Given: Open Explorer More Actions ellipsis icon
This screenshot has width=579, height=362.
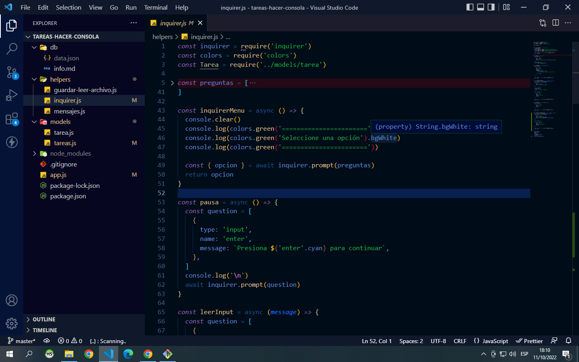Looking at the screenshot, I should [x=133, y=23].
